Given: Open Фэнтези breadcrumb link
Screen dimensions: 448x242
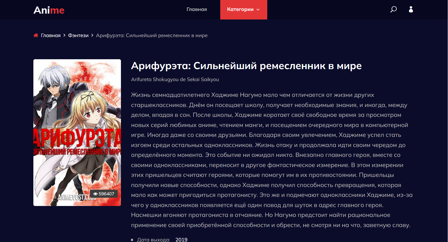Looking at the screenshot, I should coord(78,35).
